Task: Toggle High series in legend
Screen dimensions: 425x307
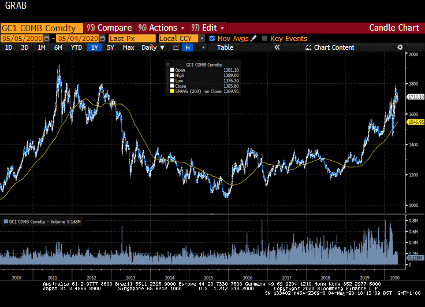Action: (172, 75)
